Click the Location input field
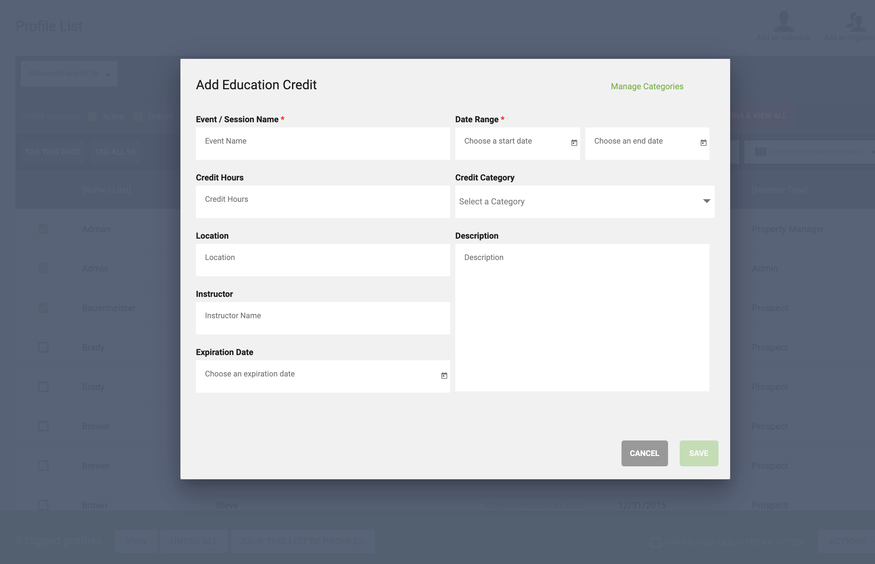This screenshot has width=875, height=564. pyautogui.click(x=322, y=260)
